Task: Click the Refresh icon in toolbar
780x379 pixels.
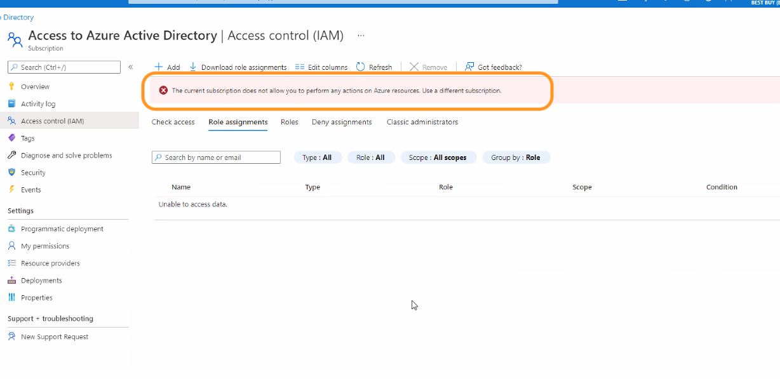Action: (361, 67)
